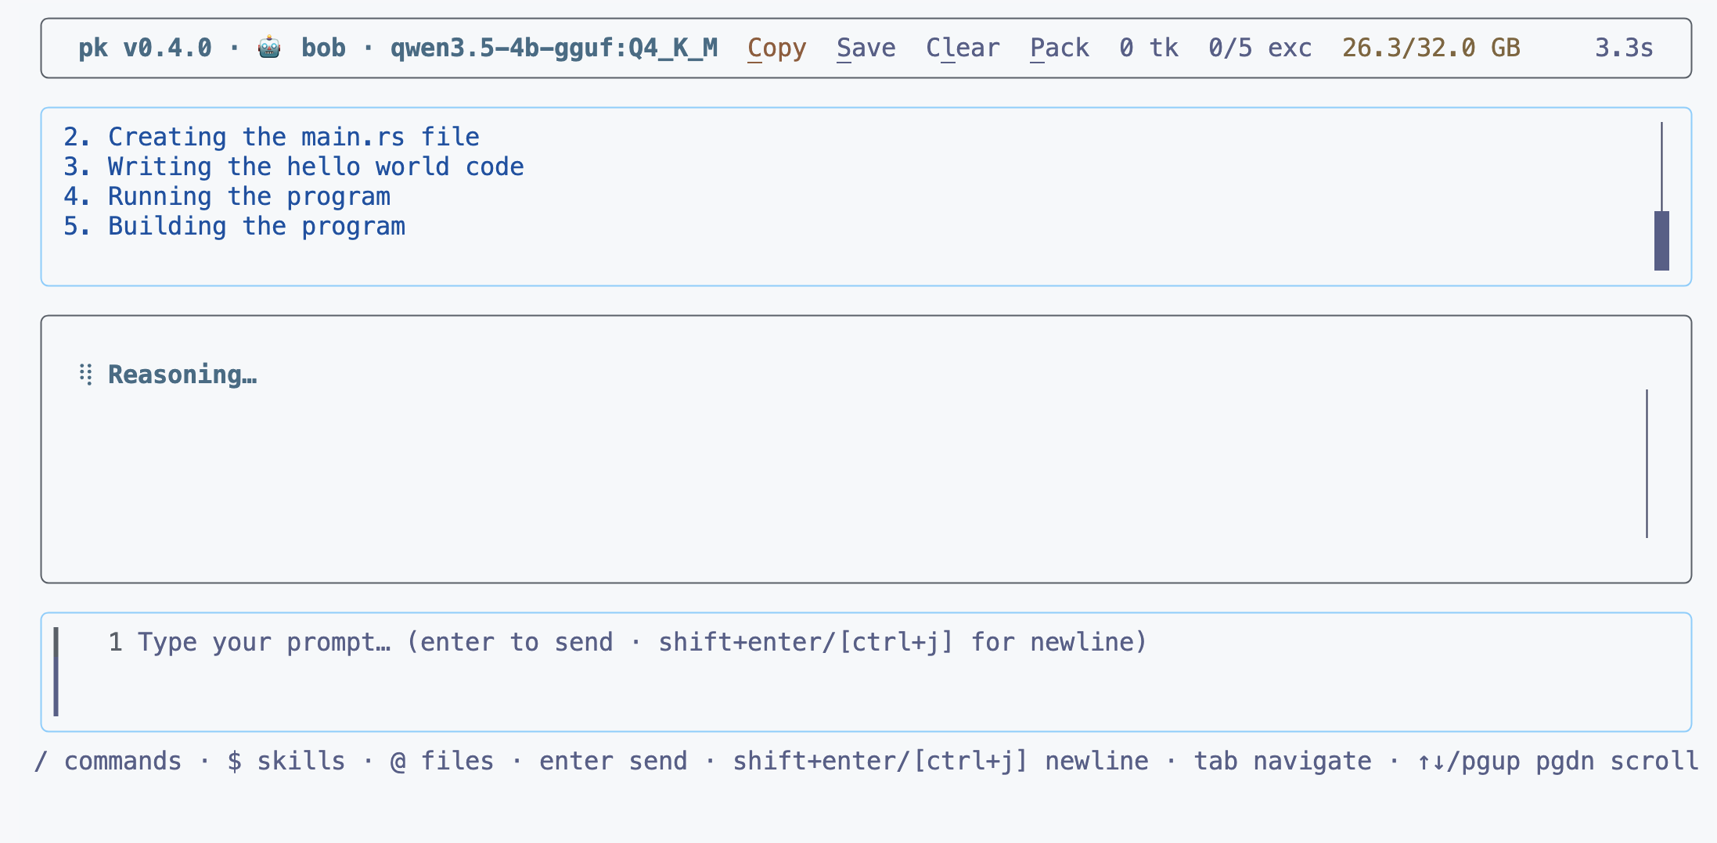Screen dimensions: 1717x843
Task: Clear the chat with Clear
Action: pos(963,48)
